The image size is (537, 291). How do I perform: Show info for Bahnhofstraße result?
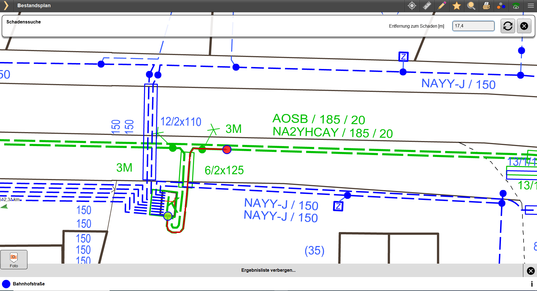point(531,284)
